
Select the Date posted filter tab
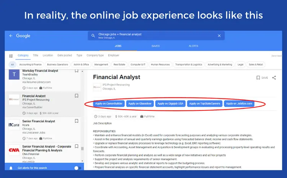pos(65,55)
